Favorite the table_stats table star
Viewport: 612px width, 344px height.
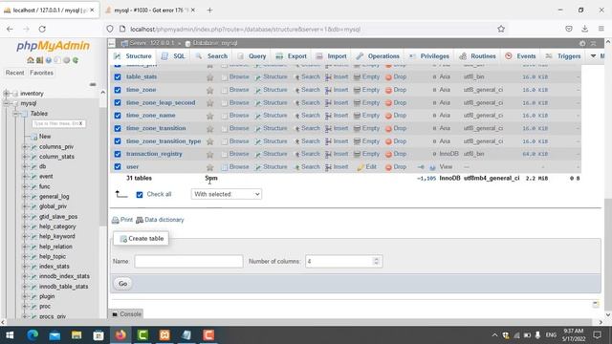[210, 77]
